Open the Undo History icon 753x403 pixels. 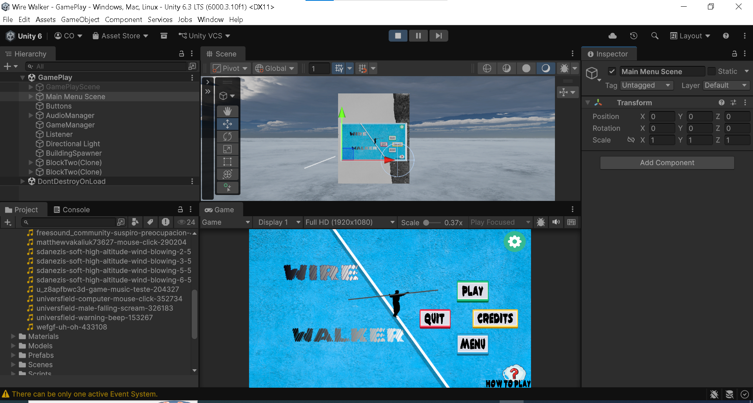[634, 36]
